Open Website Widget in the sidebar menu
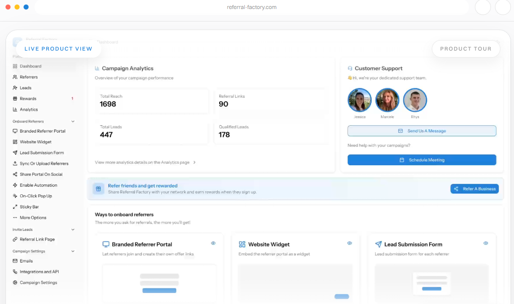This screenshot has width=514, height=304. 36,142
